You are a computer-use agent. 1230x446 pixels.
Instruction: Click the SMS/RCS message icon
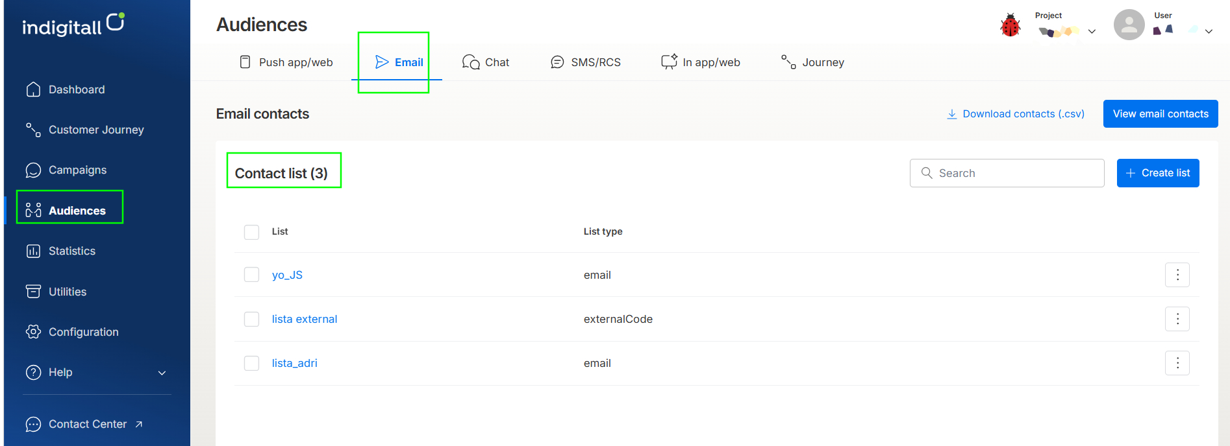click(557, 62)
